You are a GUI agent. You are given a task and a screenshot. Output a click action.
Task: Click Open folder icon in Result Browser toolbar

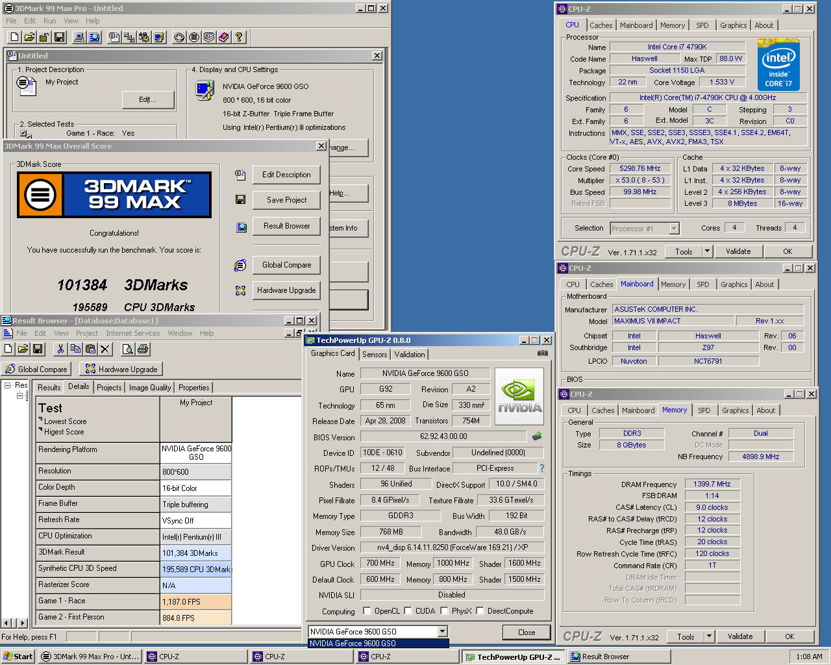(x=23, y=349)
